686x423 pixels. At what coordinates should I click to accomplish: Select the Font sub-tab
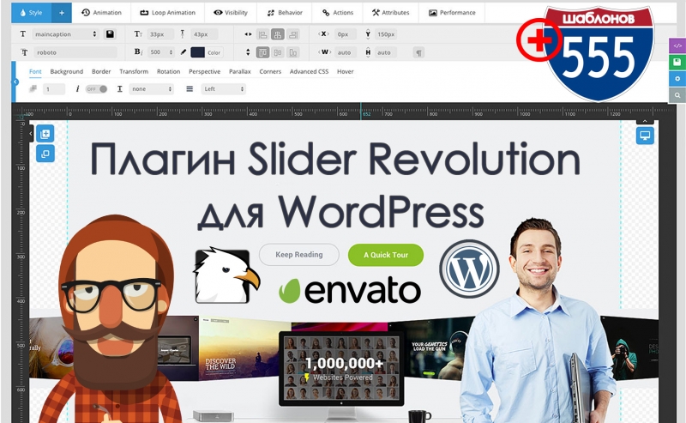(x=35, y=71)
